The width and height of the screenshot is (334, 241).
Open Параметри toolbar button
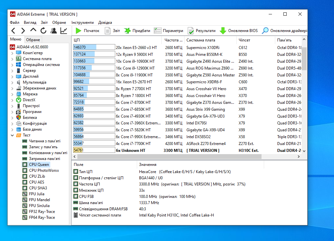pos(168,31)
